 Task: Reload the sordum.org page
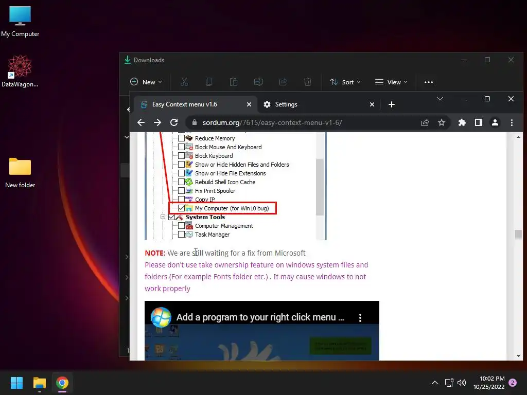[174, 122]
